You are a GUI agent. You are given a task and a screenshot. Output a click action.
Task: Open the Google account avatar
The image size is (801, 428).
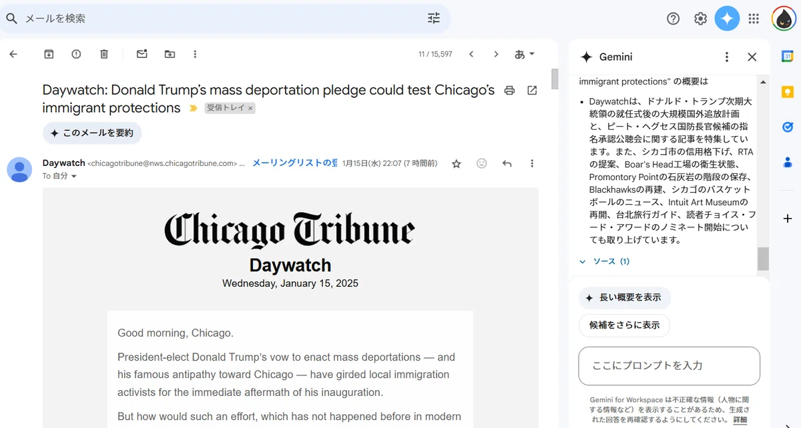tap(784, 19)
